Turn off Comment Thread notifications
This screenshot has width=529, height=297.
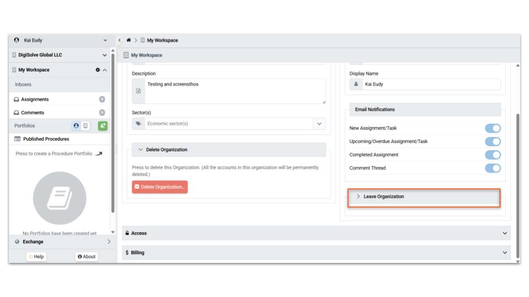coord(493,168)
